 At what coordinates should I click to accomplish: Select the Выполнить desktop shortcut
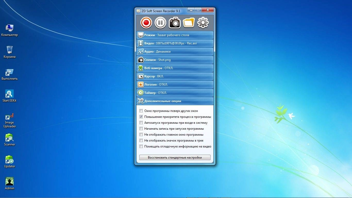click(x=10, y=74)
